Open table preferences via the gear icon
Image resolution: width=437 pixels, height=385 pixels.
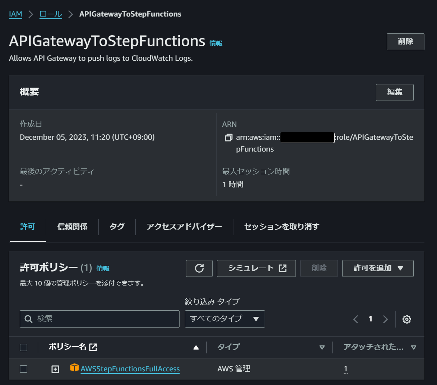[406, 319]
